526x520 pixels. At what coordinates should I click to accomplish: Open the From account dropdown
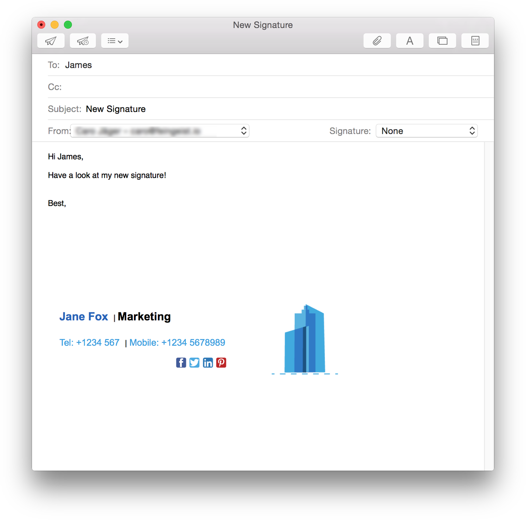(x=160, y=131)
